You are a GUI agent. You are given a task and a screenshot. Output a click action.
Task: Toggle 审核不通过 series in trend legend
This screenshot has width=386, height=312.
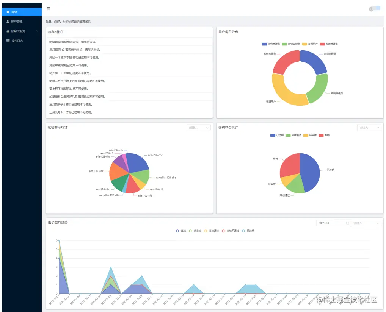pyautogui.click(x=230, y=231)
